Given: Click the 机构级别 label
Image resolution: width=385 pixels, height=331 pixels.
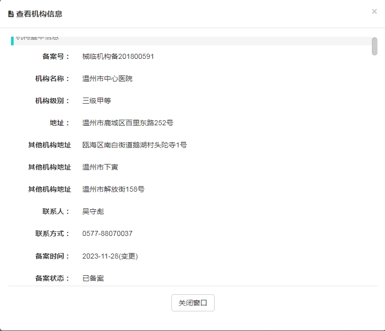Looking at the screenshot, I should coord(52,101).
